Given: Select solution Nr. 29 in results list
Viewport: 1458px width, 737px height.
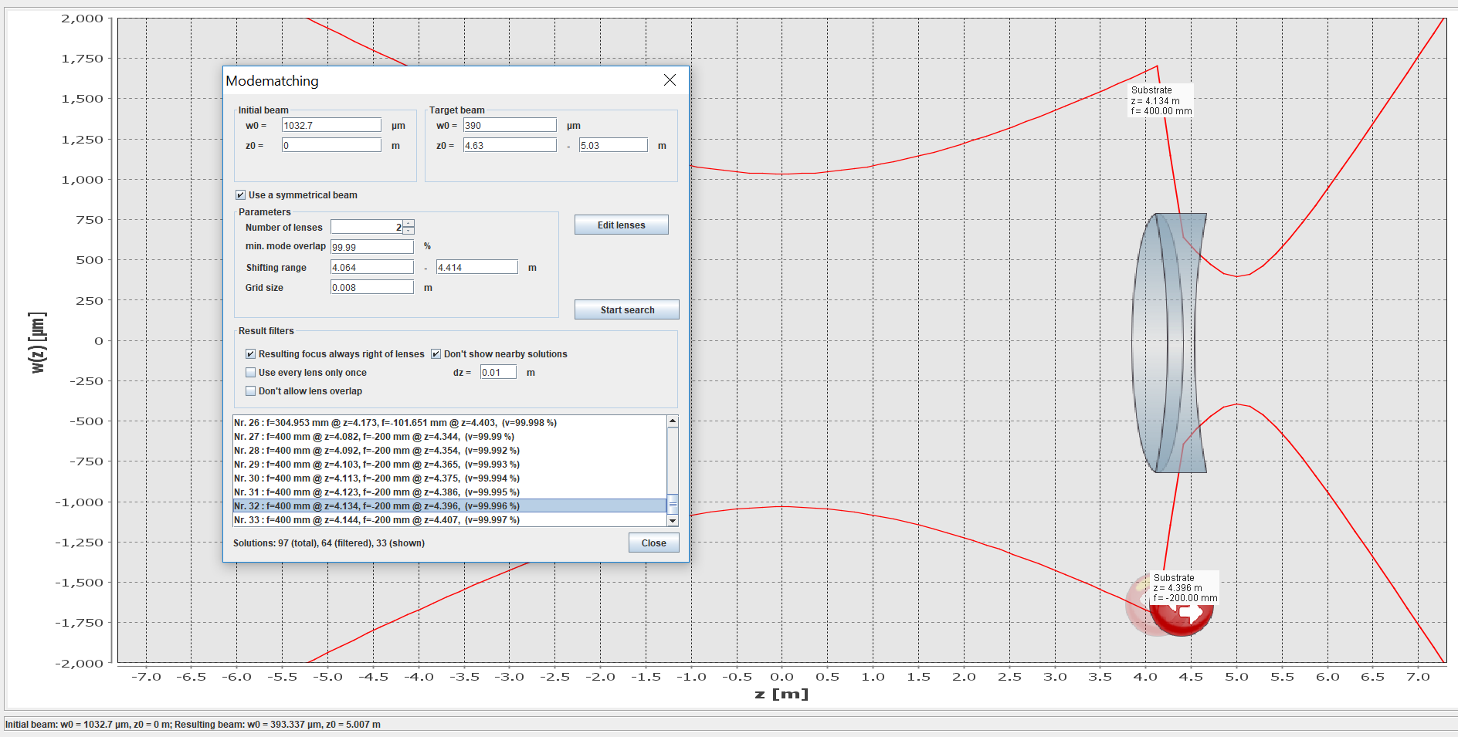Looking at the screenshot, I should [x=449, y=465].
